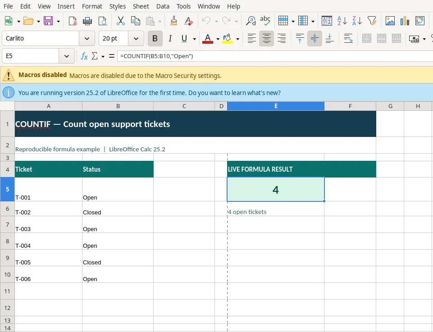The image size is (433, 332).
Task: Click the Name Box showing E5
Action: (x=30, y=56)
